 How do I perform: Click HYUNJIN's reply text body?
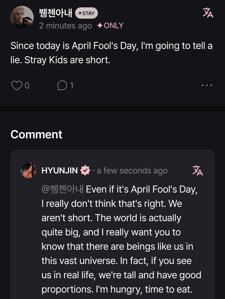tap(121, 239)
